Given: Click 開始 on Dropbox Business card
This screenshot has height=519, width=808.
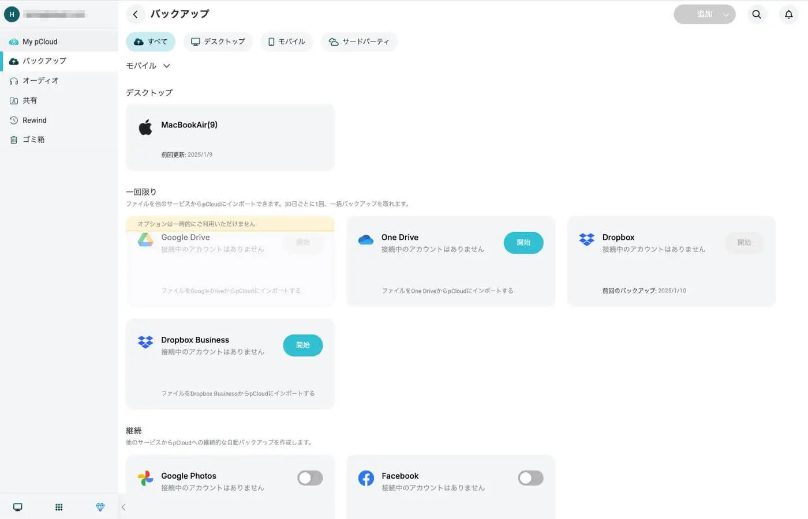Looking at the screenshot, I should coord(302,345).
